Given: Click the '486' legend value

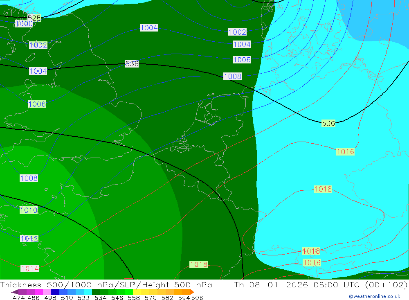Looking at the screenshot, I should point(34,298).
